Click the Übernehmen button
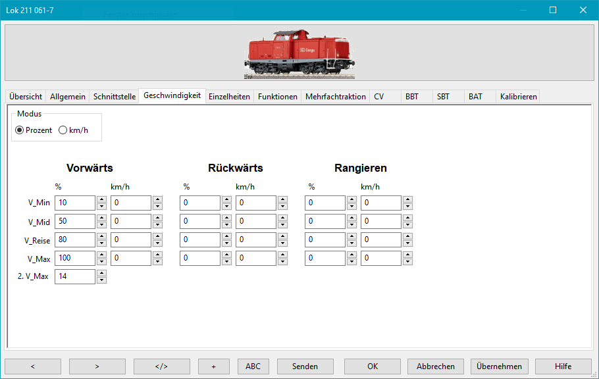 [x=499, y=366]
